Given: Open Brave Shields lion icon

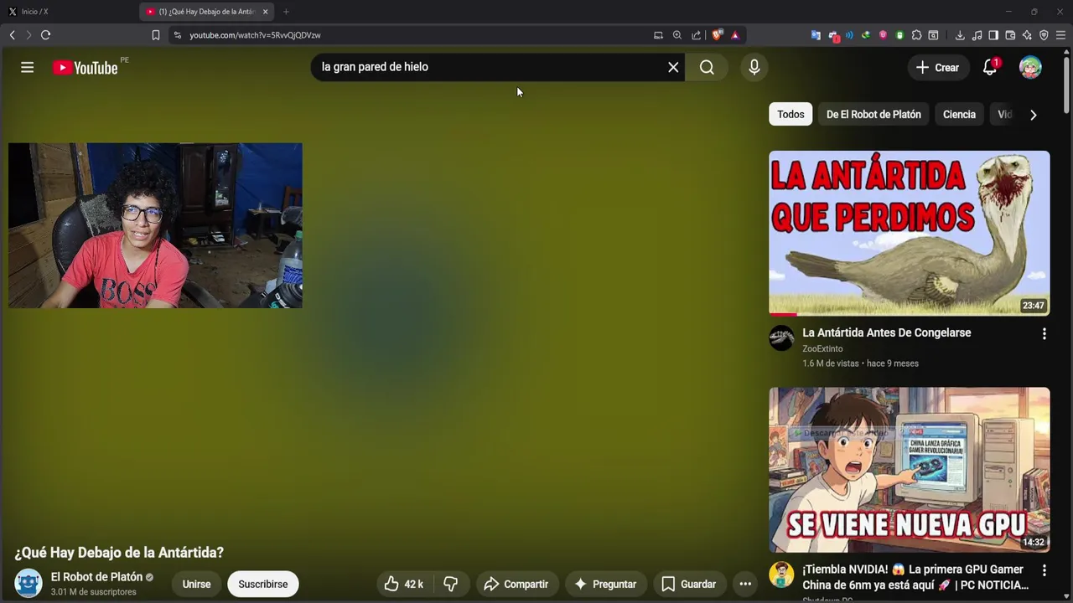Looking at the screenshot, I should [717, 35].
